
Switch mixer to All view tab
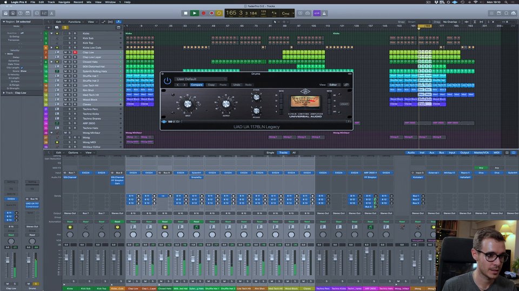click(x=294, y=153)
